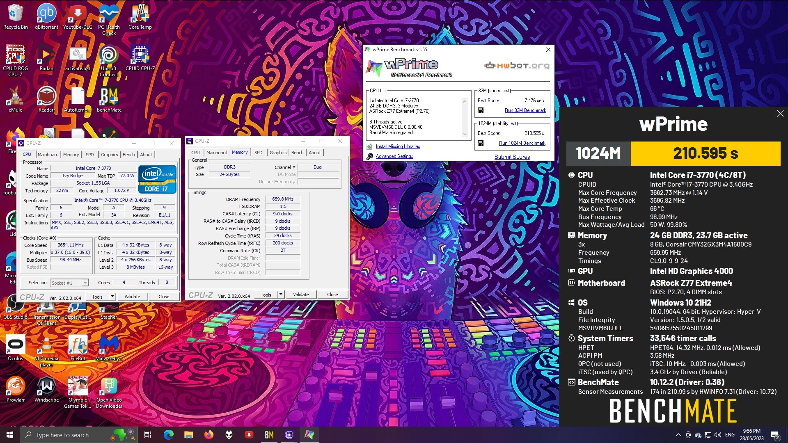Screen dimensions: 788x443
Task: Open Stacher desktop shortcut
Action: (x=109, y=310)
